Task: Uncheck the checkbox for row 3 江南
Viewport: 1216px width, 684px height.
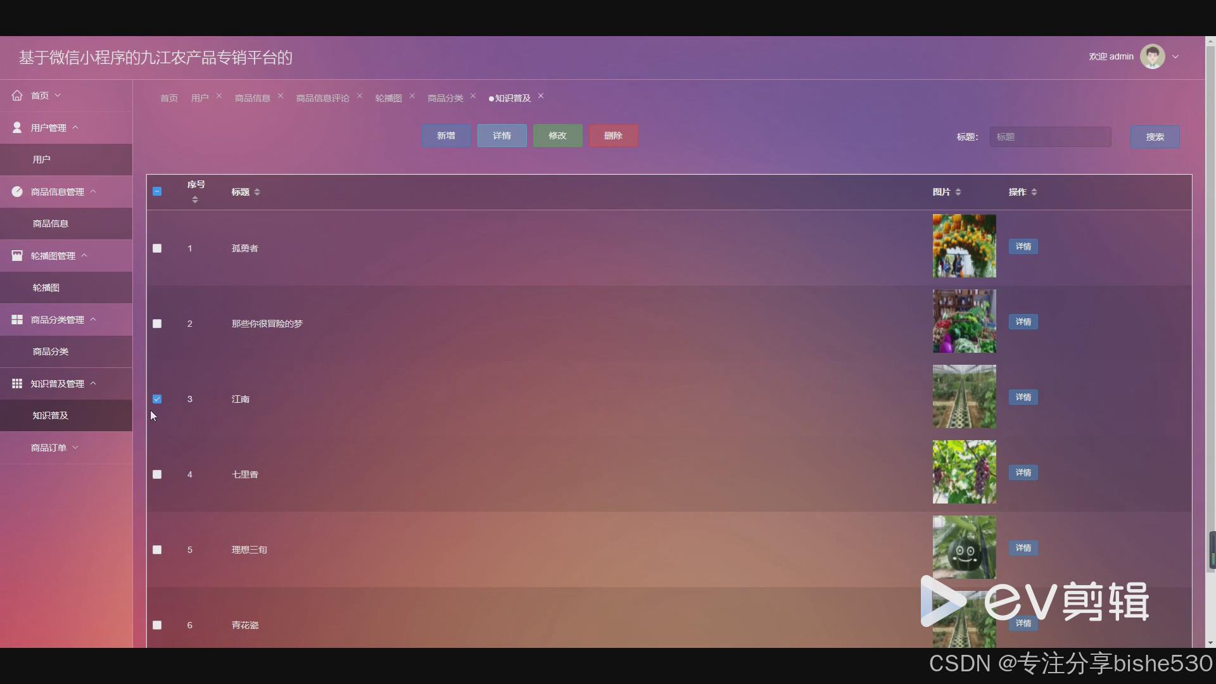Action: 157,399
